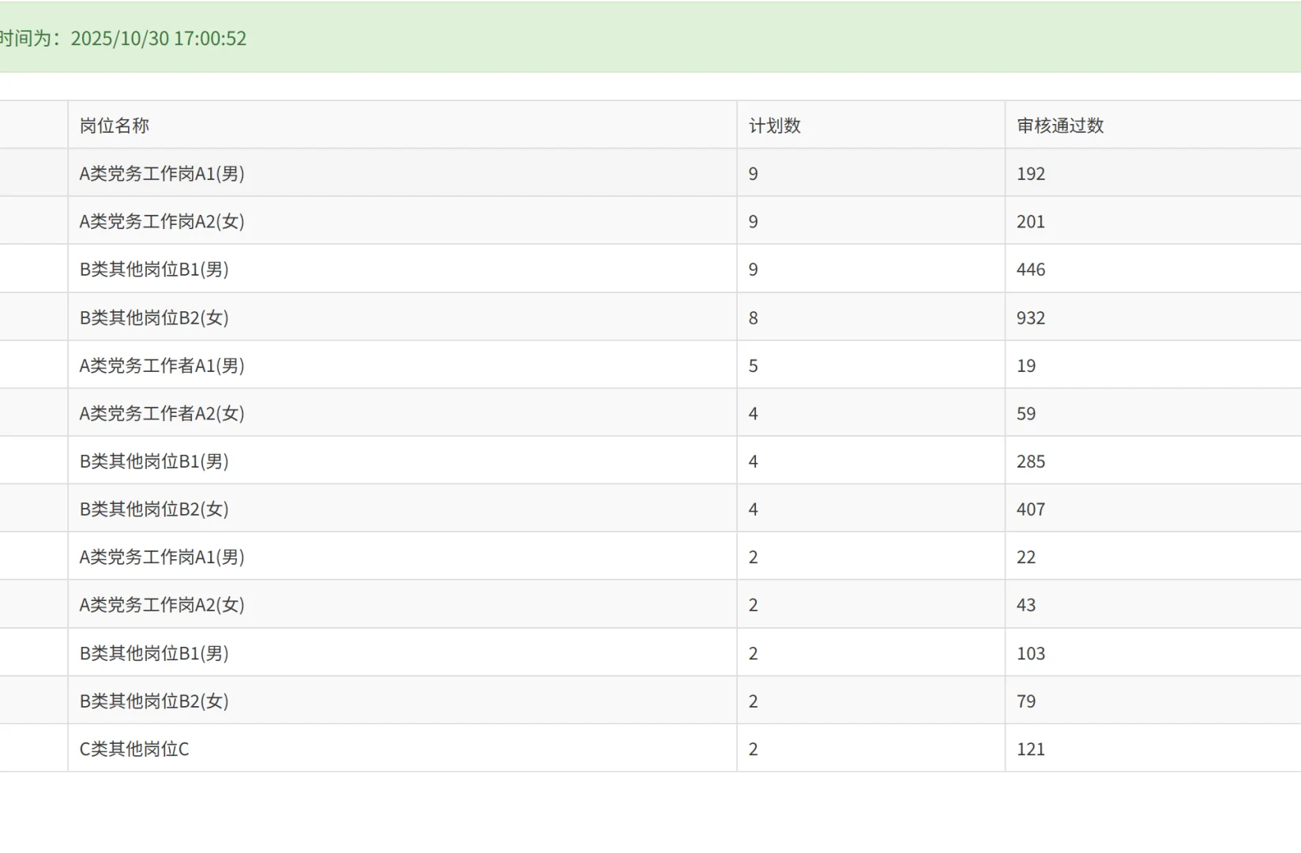Click the approved count cell showing 285
This screenshot has width=1301, height=853.
(x=1152, y=461)
